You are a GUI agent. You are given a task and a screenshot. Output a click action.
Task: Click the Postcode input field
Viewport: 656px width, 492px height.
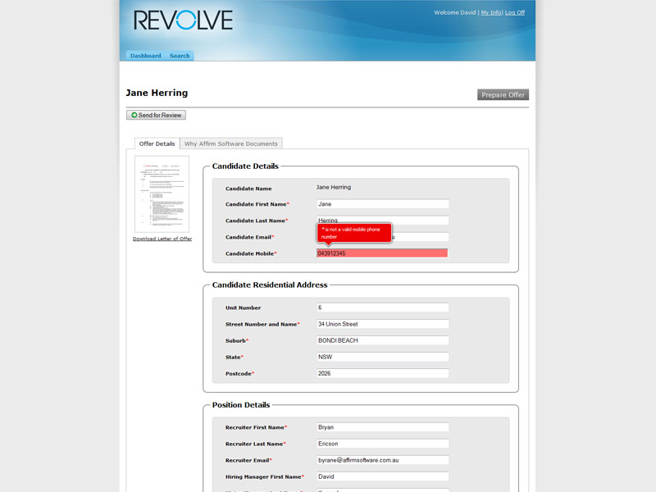pyautogui.click(x=382, y=374)
